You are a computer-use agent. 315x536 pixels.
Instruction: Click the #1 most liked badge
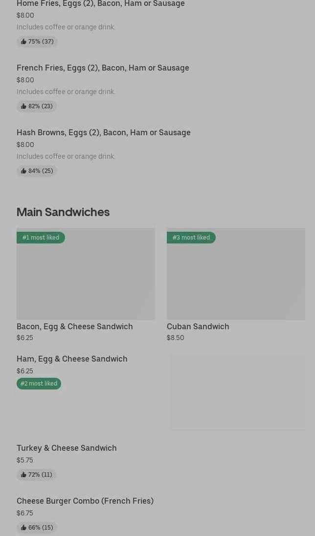pos(41,238)
